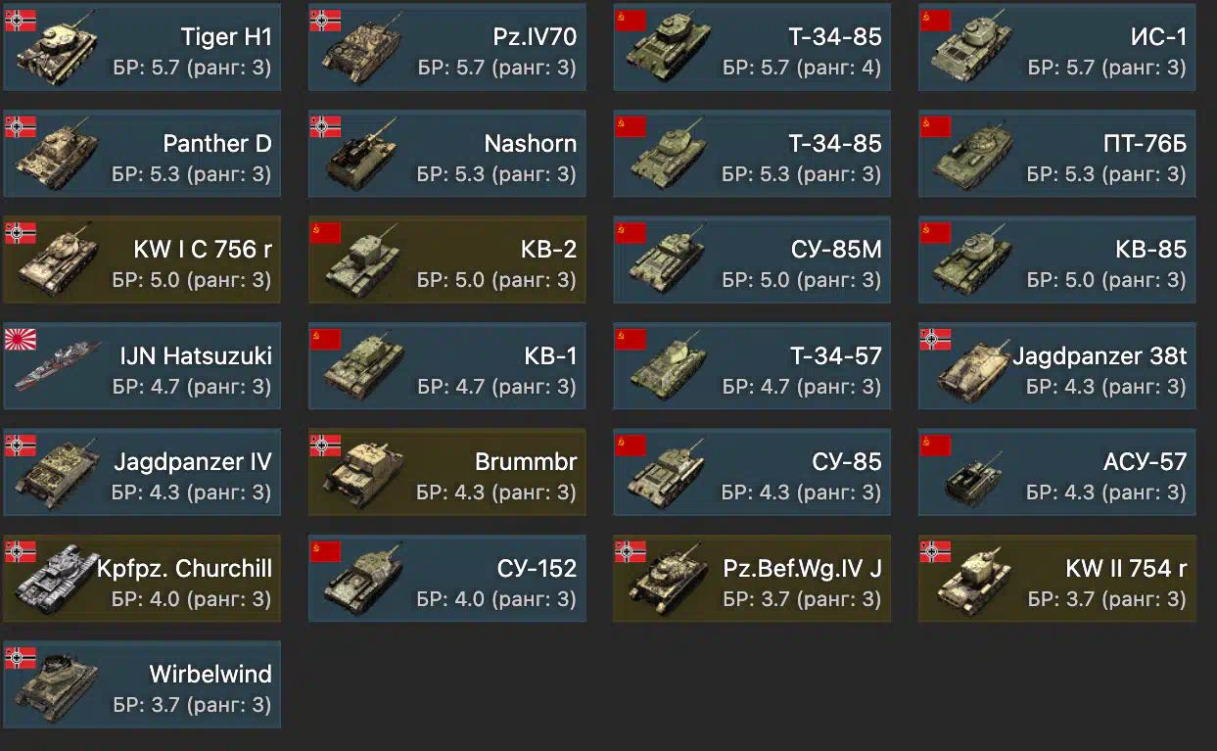This screenshot has width=1217, height=751.
Task: Choose the Wirbelwind anti-air vehicle icon
Action: click(55, 685)
